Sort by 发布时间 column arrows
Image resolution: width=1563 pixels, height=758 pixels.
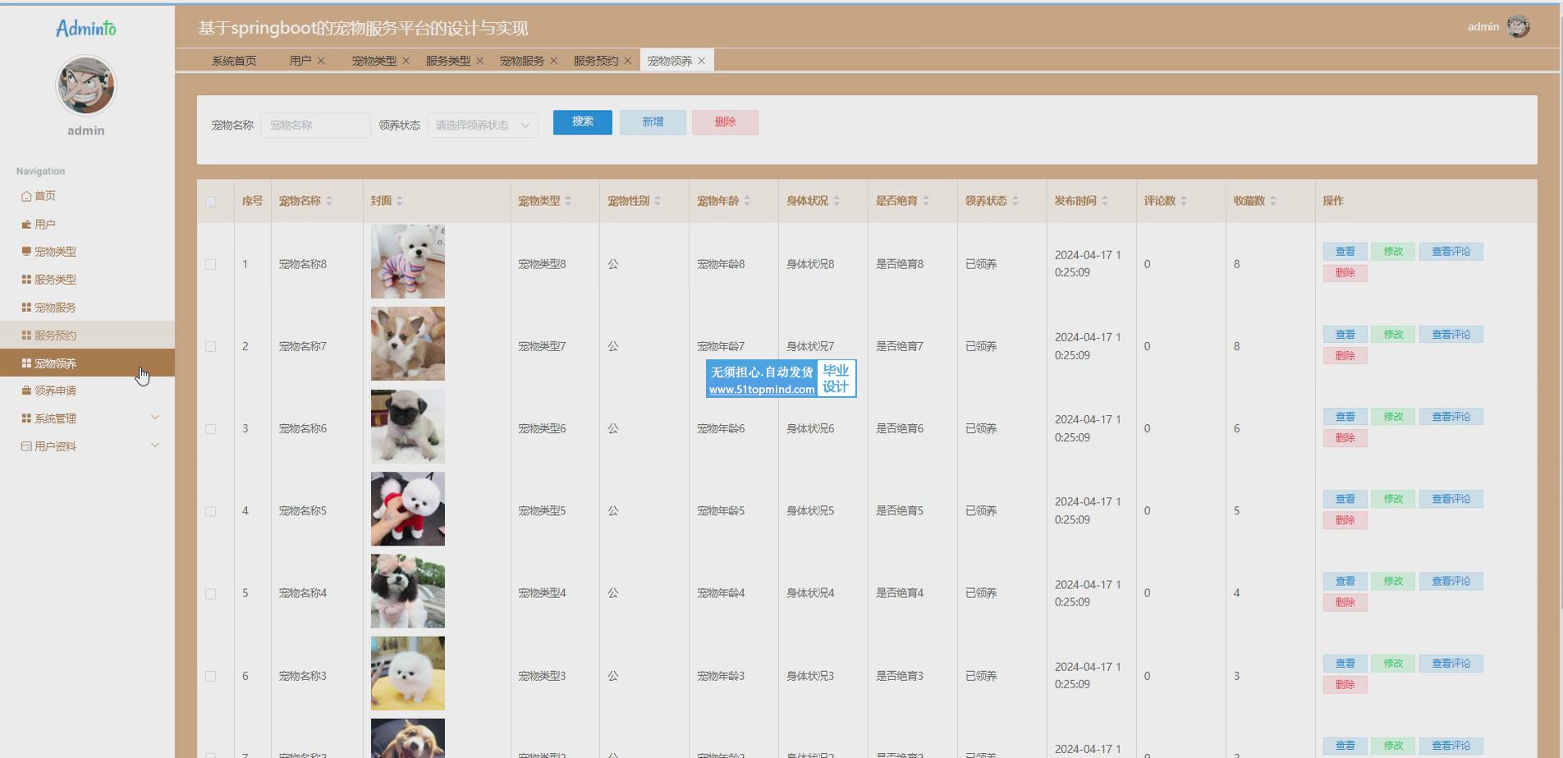[x=1105, y=201]
